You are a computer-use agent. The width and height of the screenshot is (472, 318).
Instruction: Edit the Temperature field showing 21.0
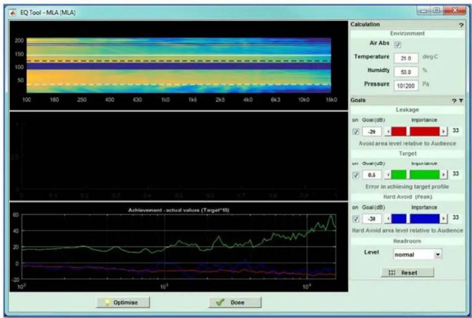point(406,58)
